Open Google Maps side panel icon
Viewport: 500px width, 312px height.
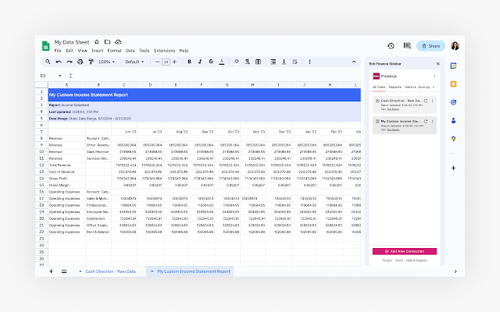click(x=453, y=139)
